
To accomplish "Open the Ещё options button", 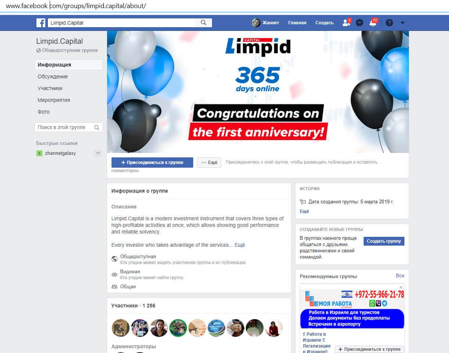I will point(209,163).
